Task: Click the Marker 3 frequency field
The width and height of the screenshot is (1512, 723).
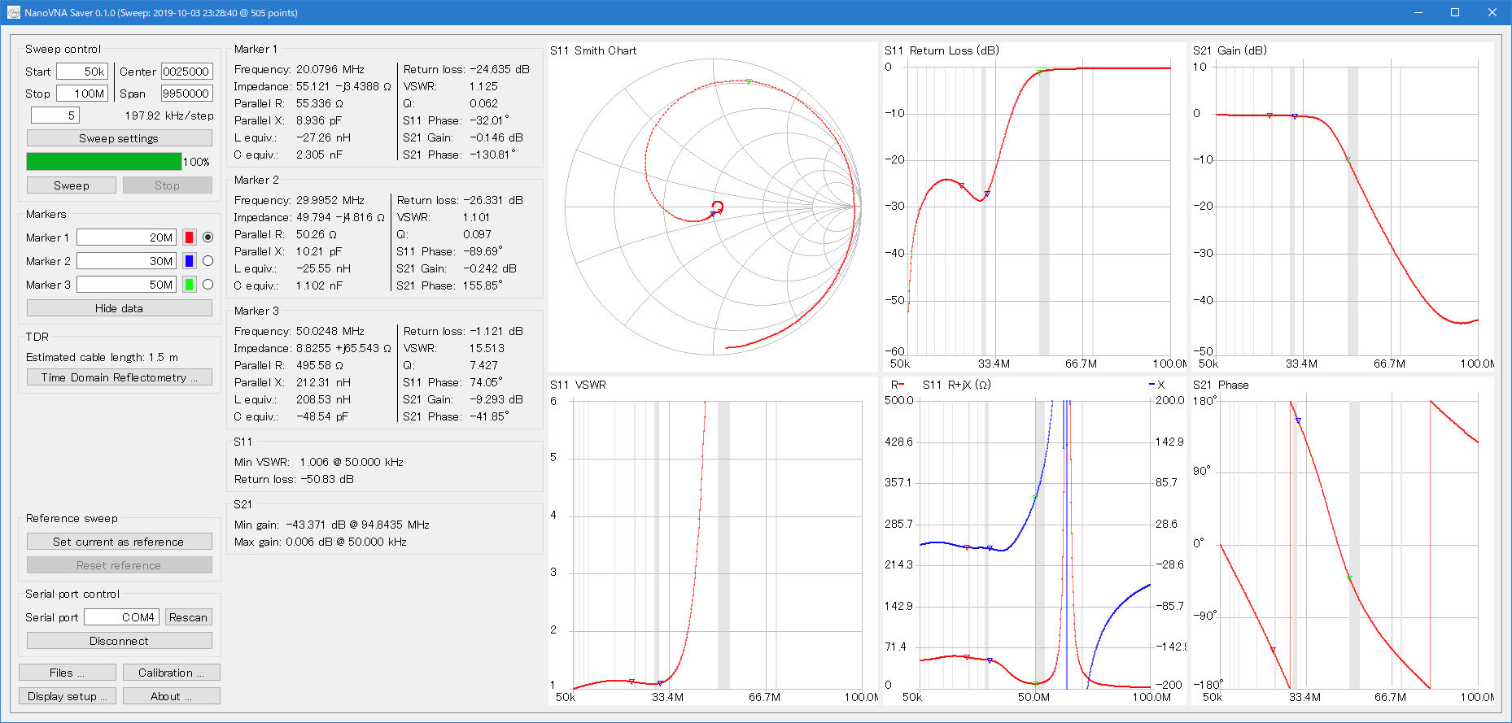Action: point(126,285)
